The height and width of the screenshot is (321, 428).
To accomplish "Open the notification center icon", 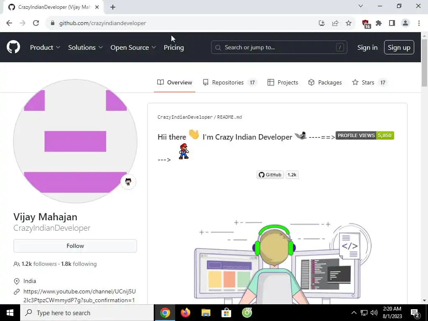I will [x=415, y=313].
